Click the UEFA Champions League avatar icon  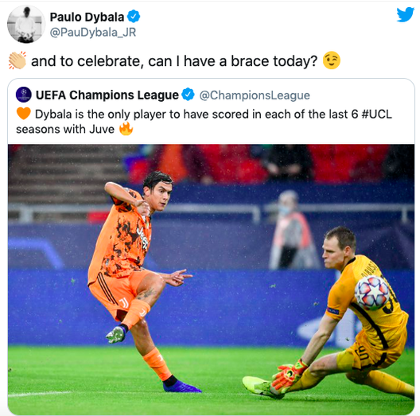(x=24, y=95)
